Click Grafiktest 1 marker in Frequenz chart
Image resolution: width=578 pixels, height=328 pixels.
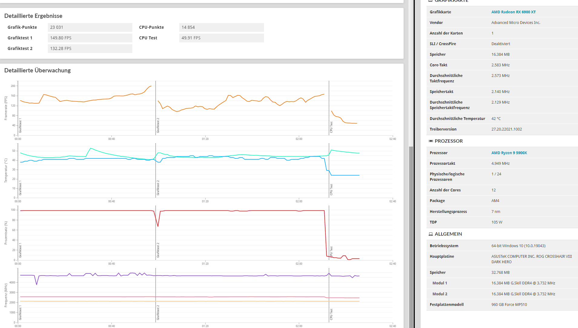coord(20,313)
